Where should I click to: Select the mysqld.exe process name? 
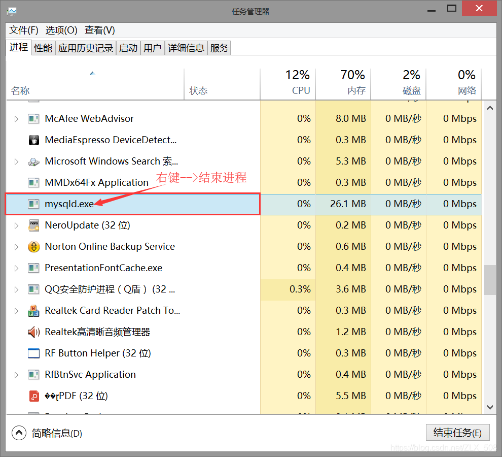[x=69, y=204]
